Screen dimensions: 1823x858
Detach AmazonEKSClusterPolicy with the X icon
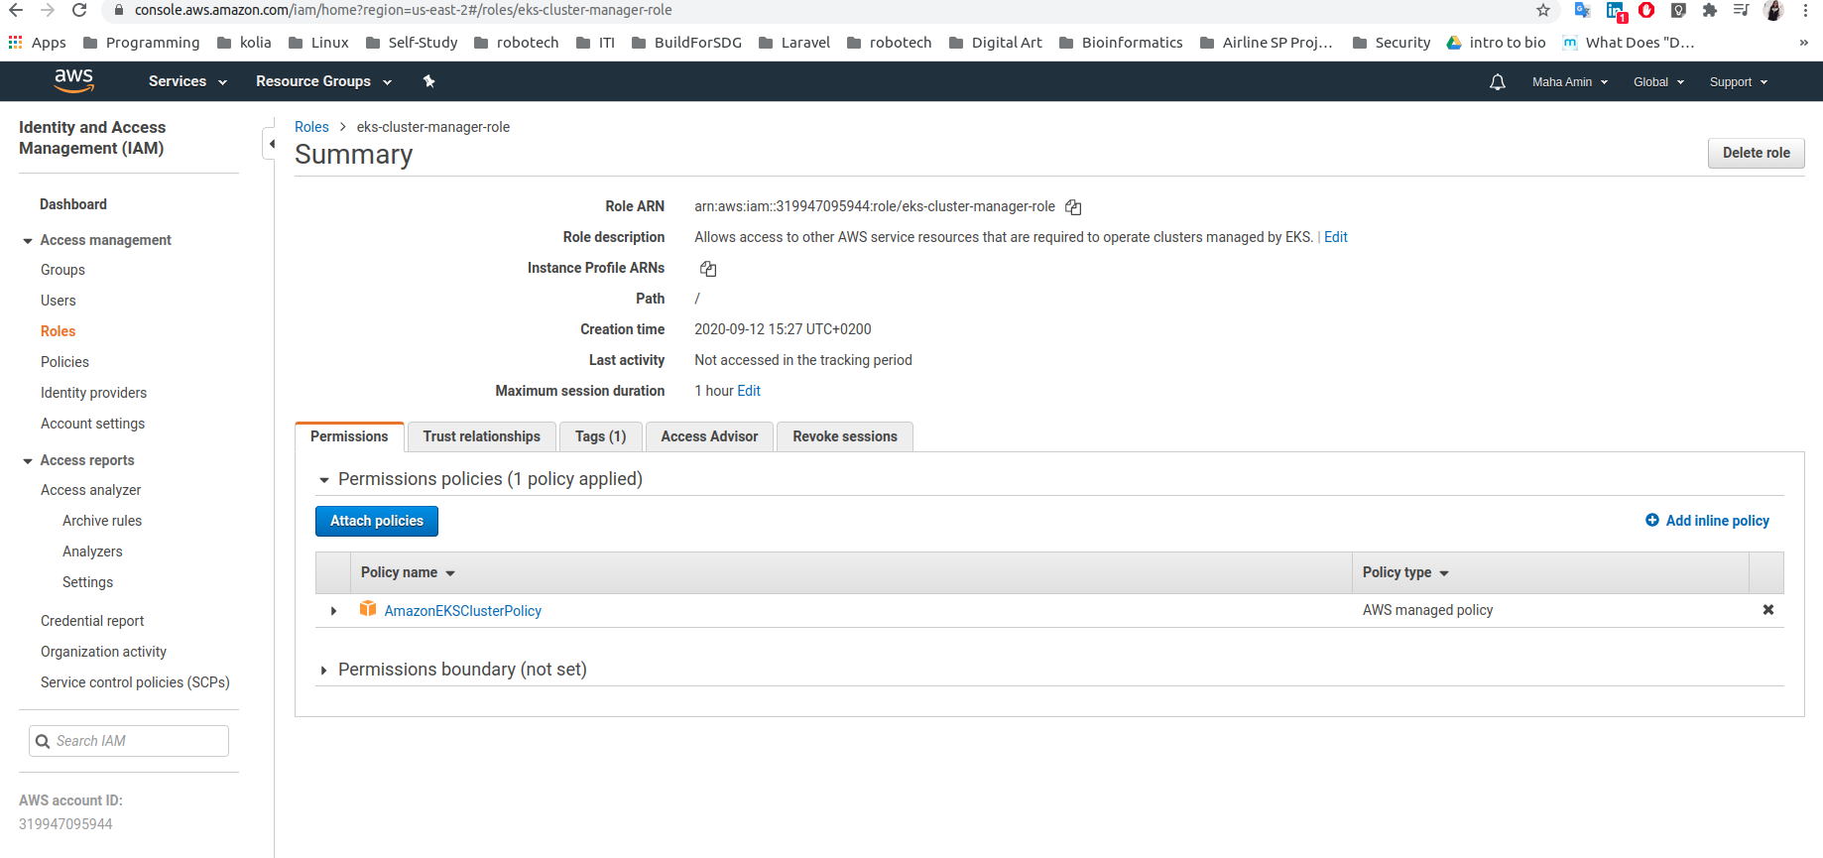coord(1767,610)
